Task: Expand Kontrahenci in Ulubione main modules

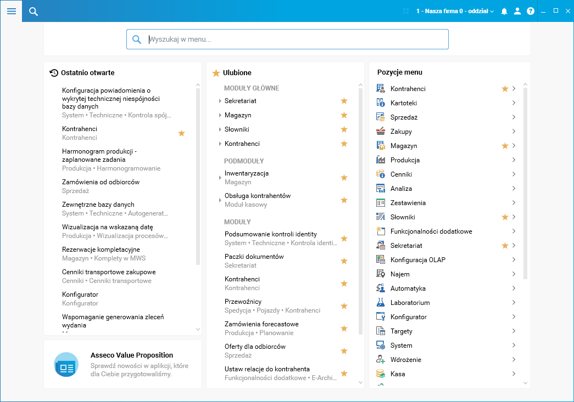Action: click(220, 144)
